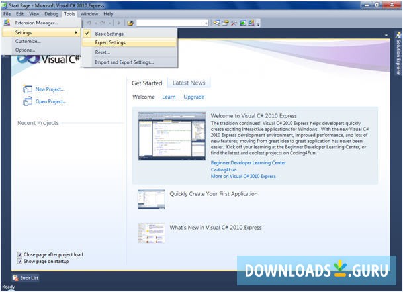The width and height of the screenshot is (403, 292).
Task: Click Welcome to Visual C# 2010 Express heading
Action: coord(253,116)
